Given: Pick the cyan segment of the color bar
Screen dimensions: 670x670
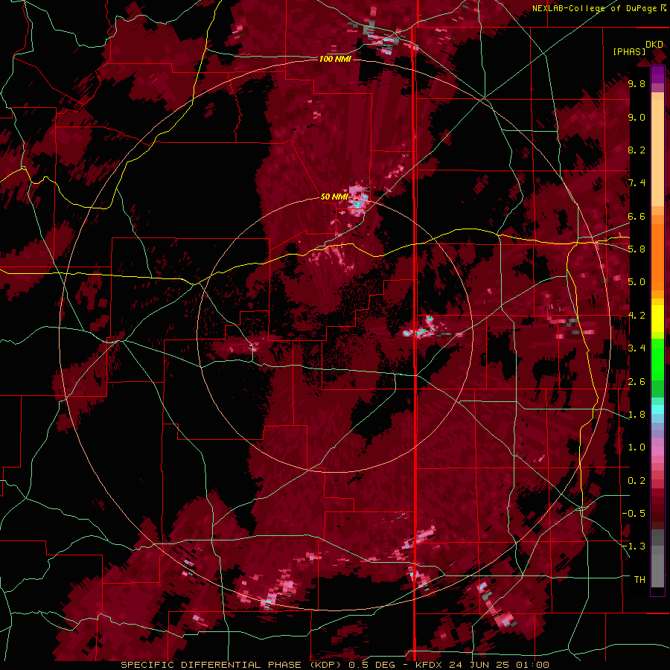Looking at the screenshot, I should (657, 409).
